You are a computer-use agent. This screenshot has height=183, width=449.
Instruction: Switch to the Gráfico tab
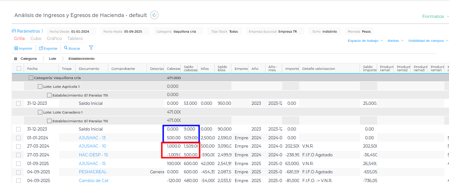(54, 39)
